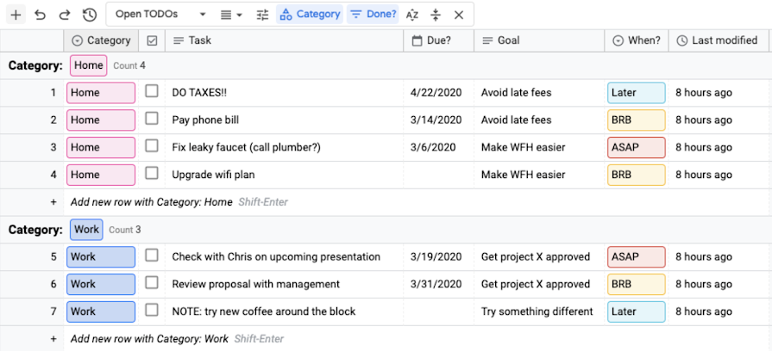
Task: Open the version history clock icon
Action: [89, 15]
